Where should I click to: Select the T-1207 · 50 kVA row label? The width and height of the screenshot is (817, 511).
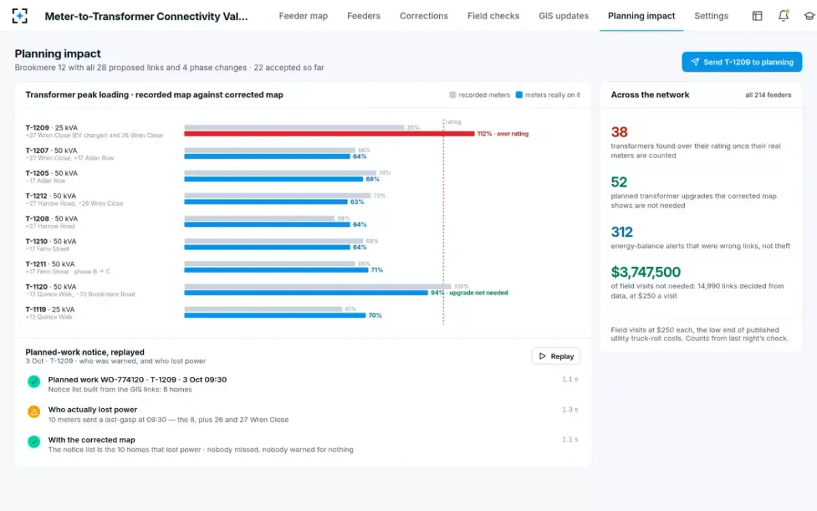(x=51, y=151)
